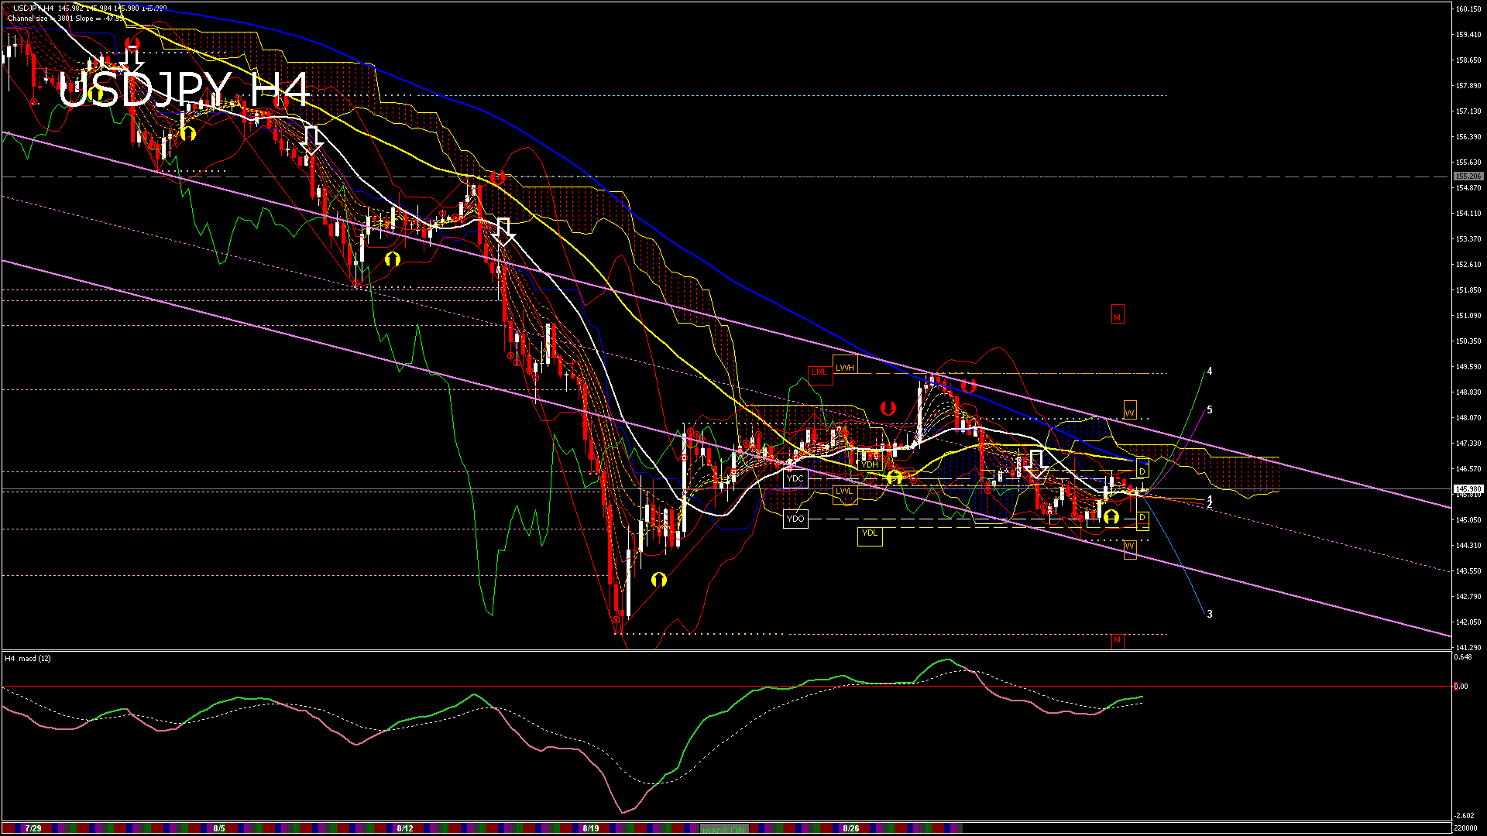Click the 141.290 price axis label
Image resolution: width=1487 pixels, height=836 pixels.
(1468, 647)
